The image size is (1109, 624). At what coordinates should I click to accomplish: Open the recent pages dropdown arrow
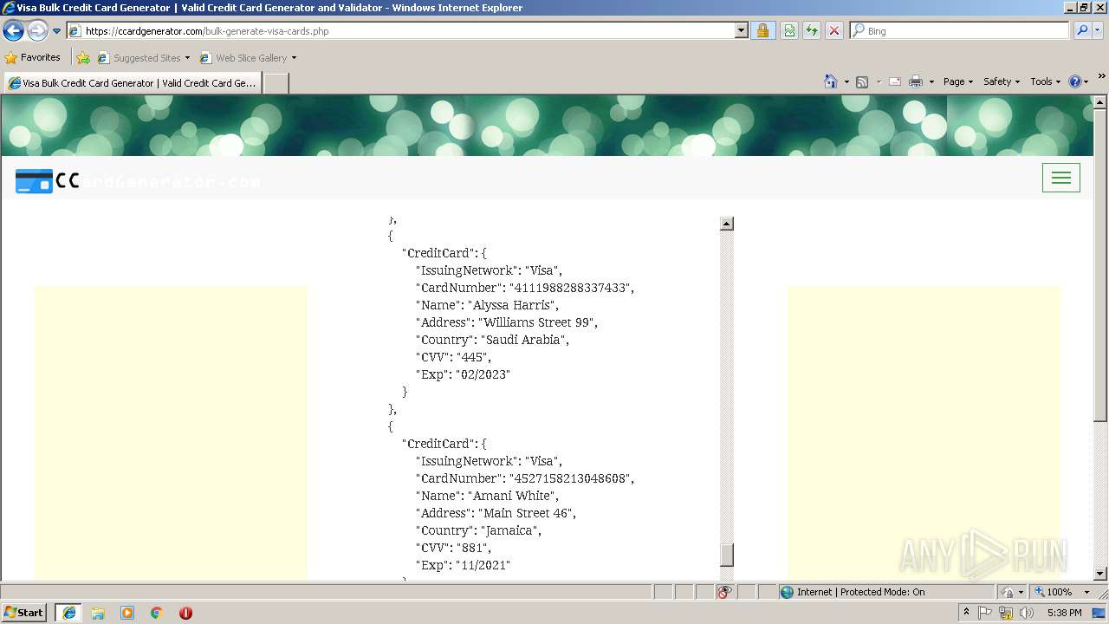(57, 31)
